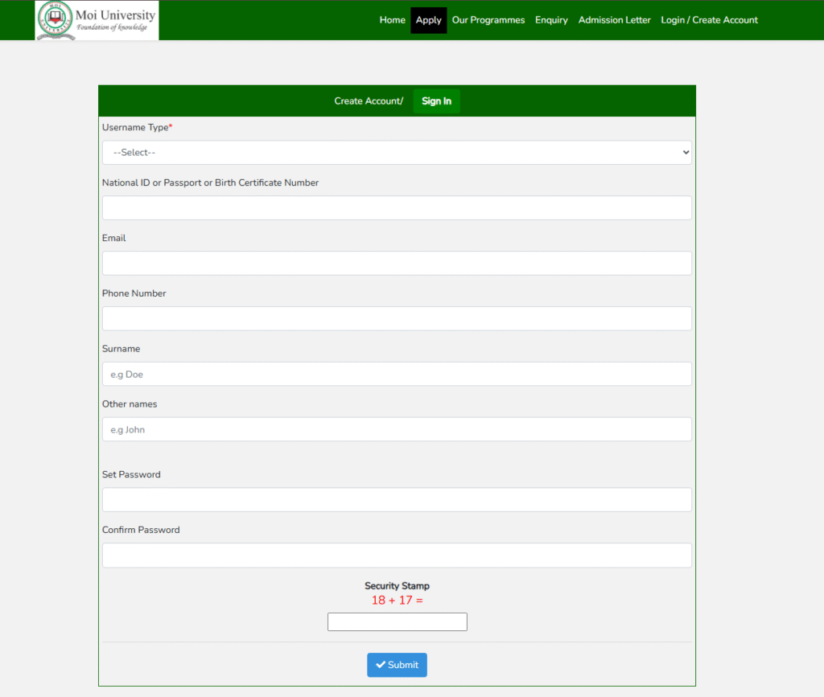Focus the Confirm Password field
This screenshot has width=824, height=697.
click(x=397, y=556)
